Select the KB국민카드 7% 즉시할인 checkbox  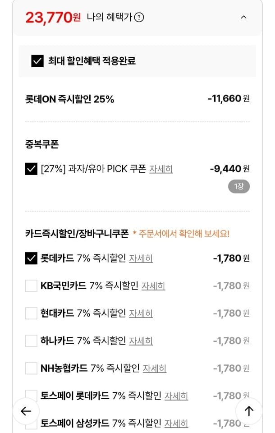[x=31, y=286]
